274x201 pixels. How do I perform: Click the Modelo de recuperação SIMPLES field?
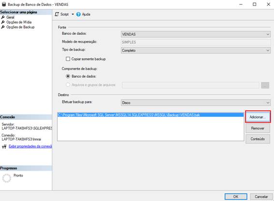tap(196, 42)
